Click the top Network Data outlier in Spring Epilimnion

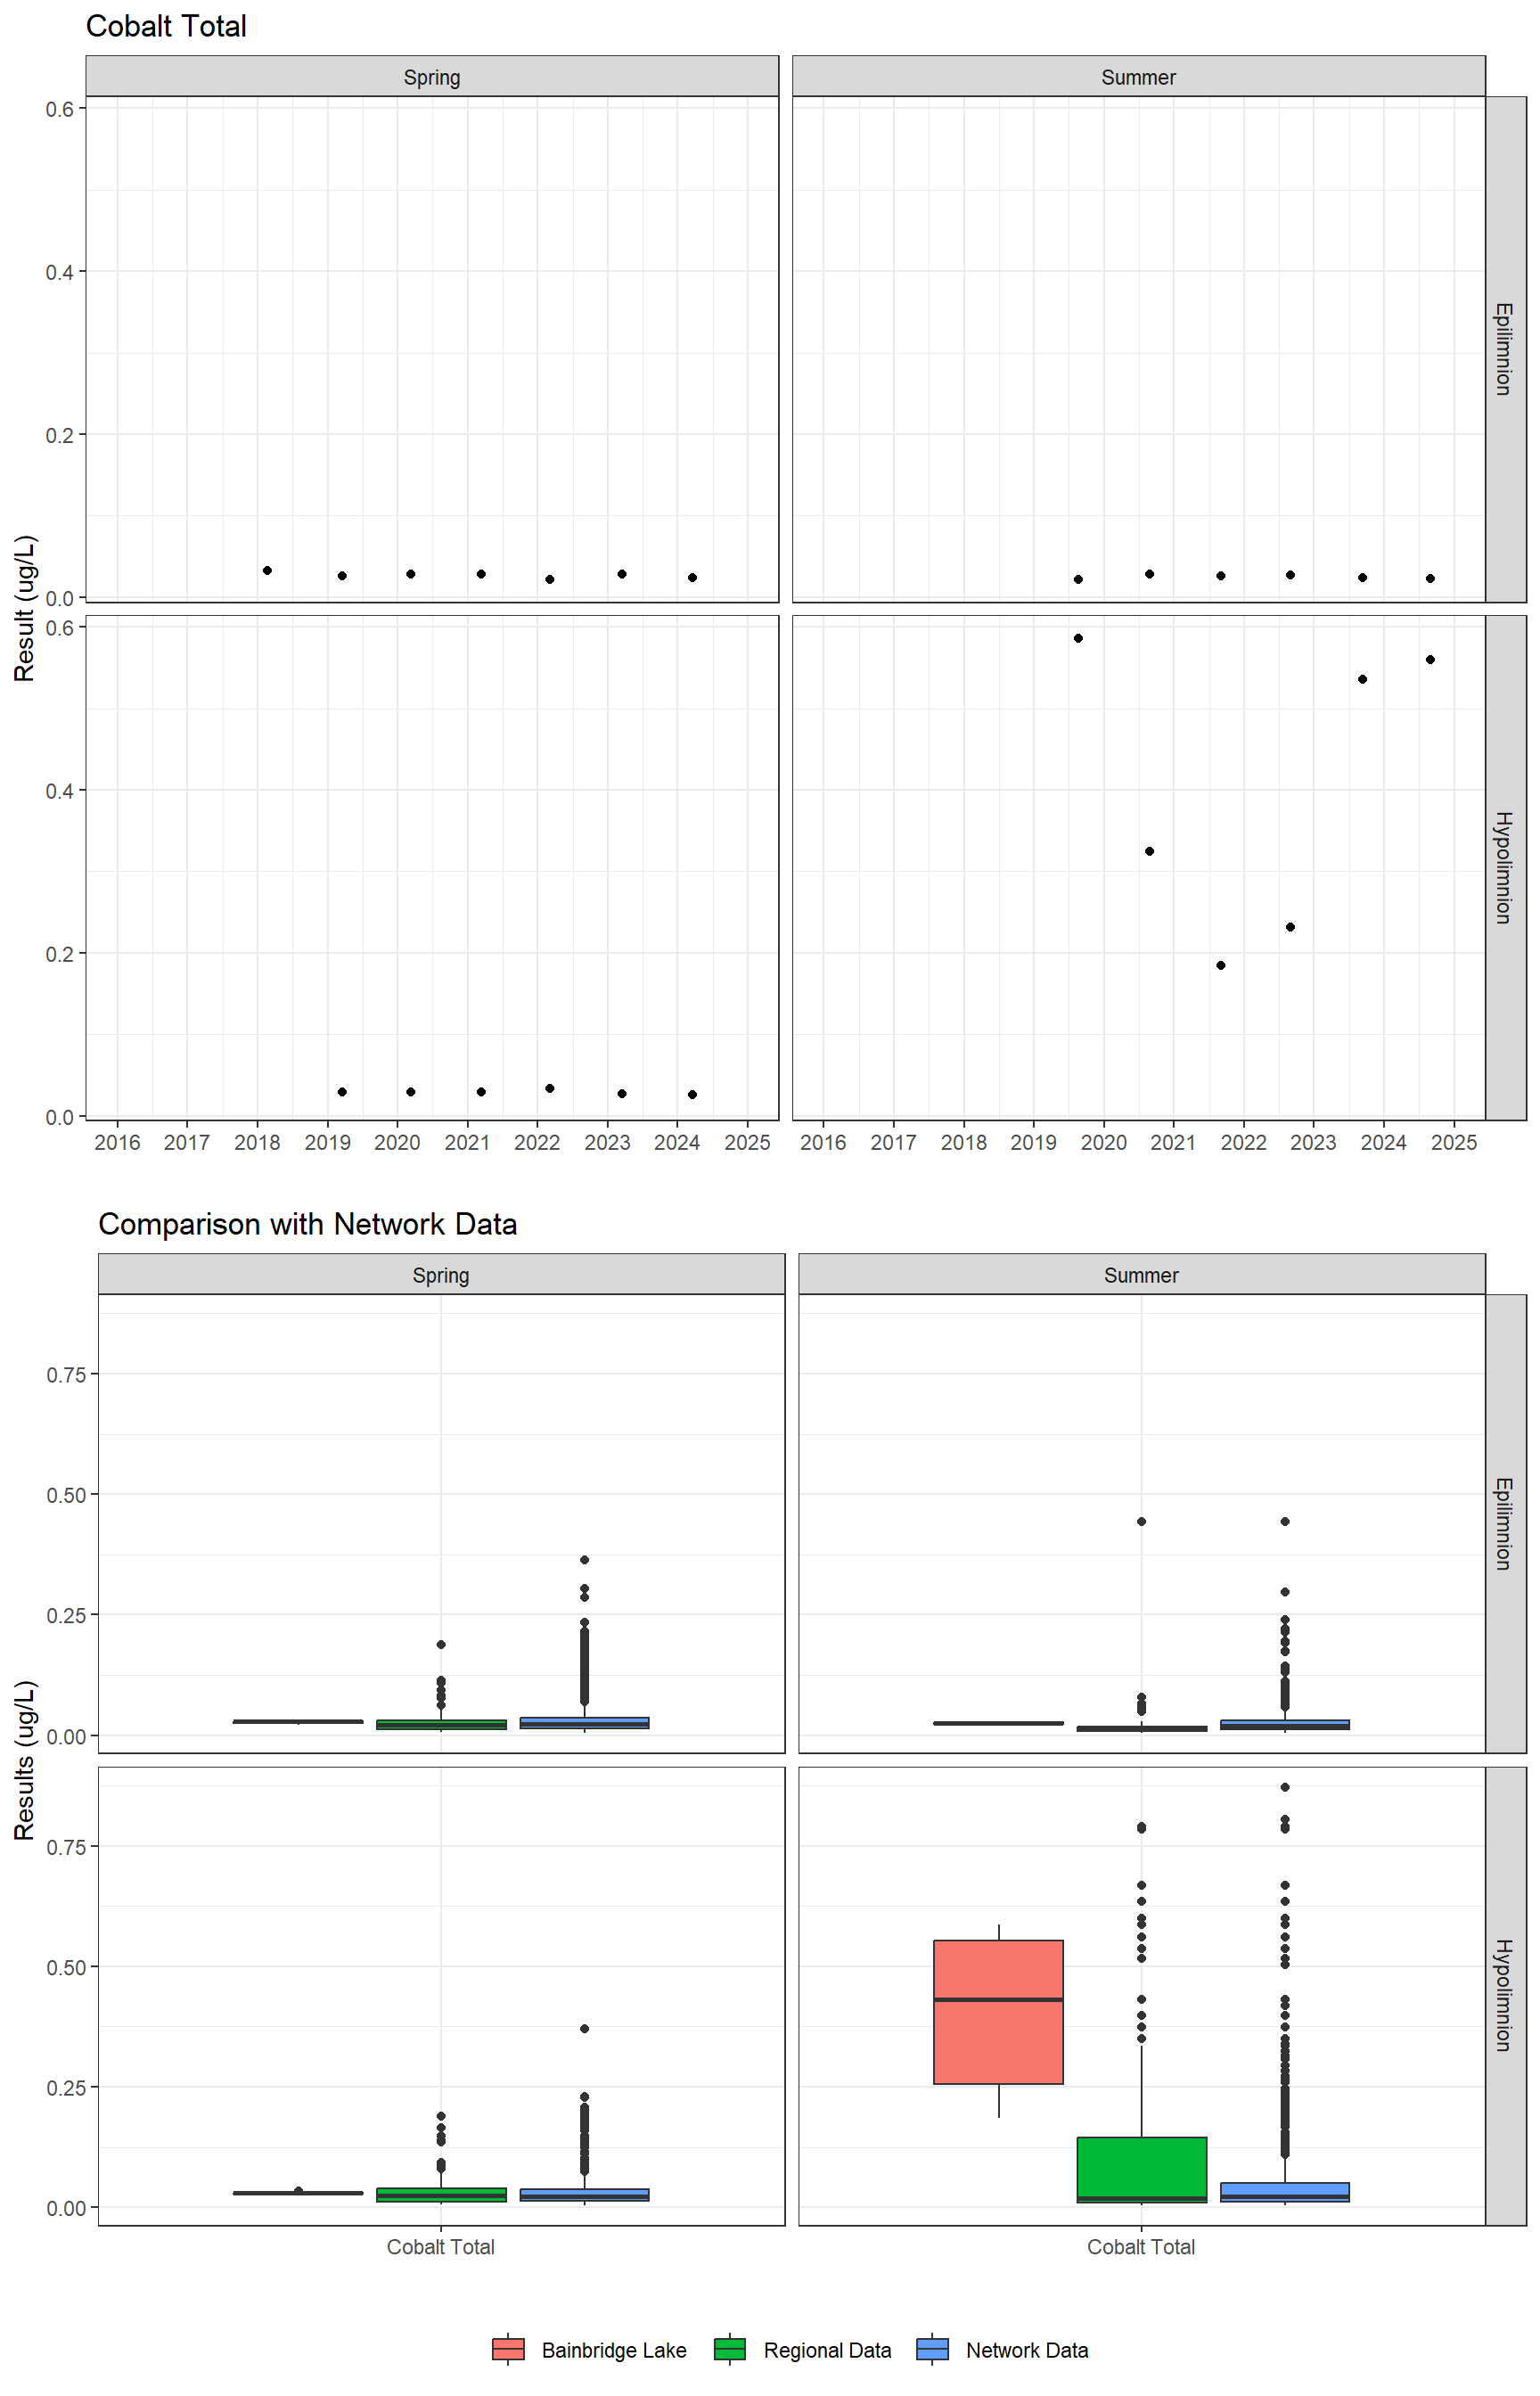pos(584,1559)
